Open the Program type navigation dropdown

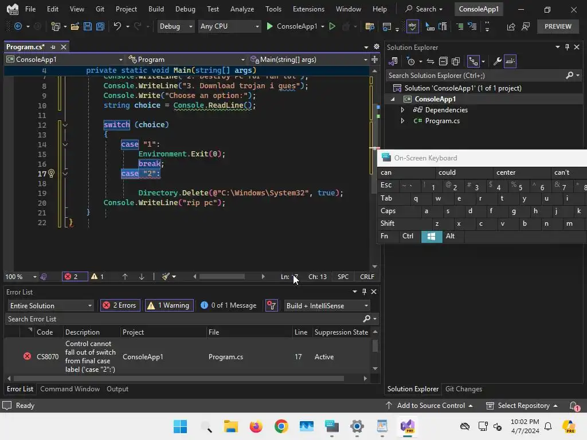(x=186, y=60)
